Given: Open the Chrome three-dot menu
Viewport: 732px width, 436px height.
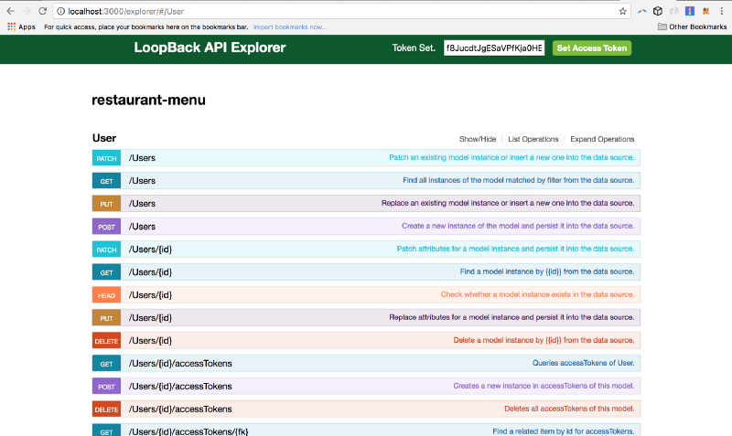Looking at the screenshot, I should click(x=723, y=11).
